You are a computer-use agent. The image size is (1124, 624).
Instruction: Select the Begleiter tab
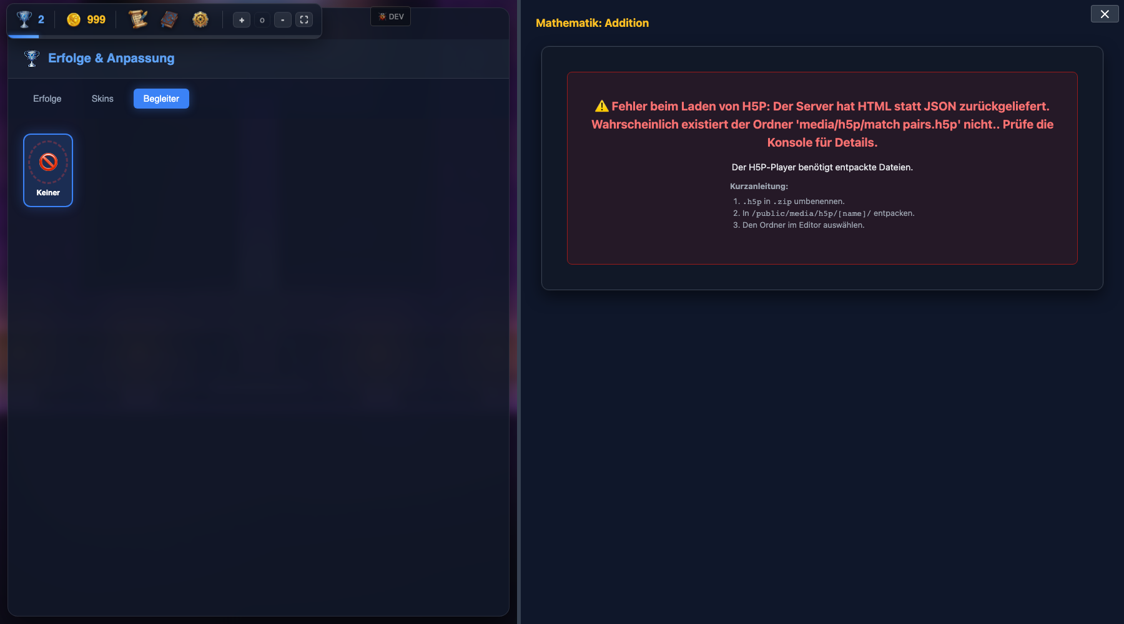click(x=161, y=99)
